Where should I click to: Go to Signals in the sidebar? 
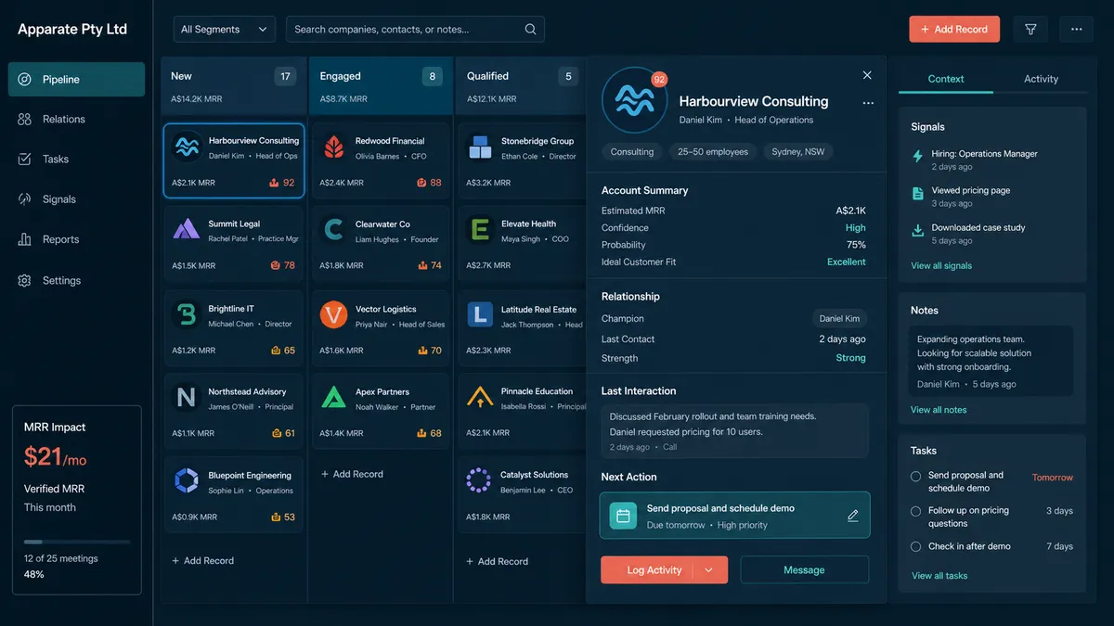pyautogui.click(x=76, y=199)
